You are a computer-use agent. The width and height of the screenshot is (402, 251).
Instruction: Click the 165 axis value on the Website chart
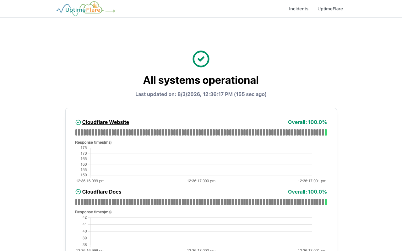pyautogui.click(x=84, y=159)
